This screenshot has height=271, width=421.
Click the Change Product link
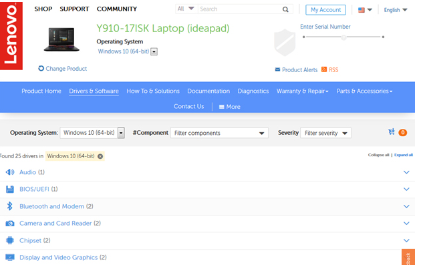point(63,69)
